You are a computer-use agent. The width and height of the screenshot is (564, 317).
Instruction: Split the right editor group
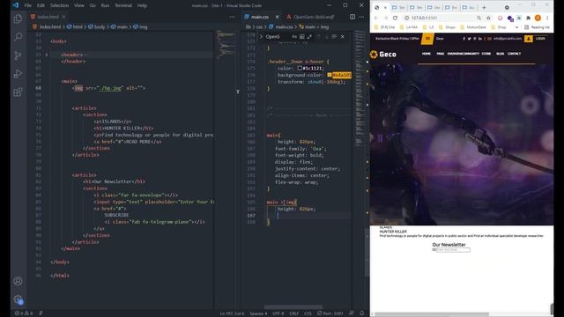click(x=352, y=17)
